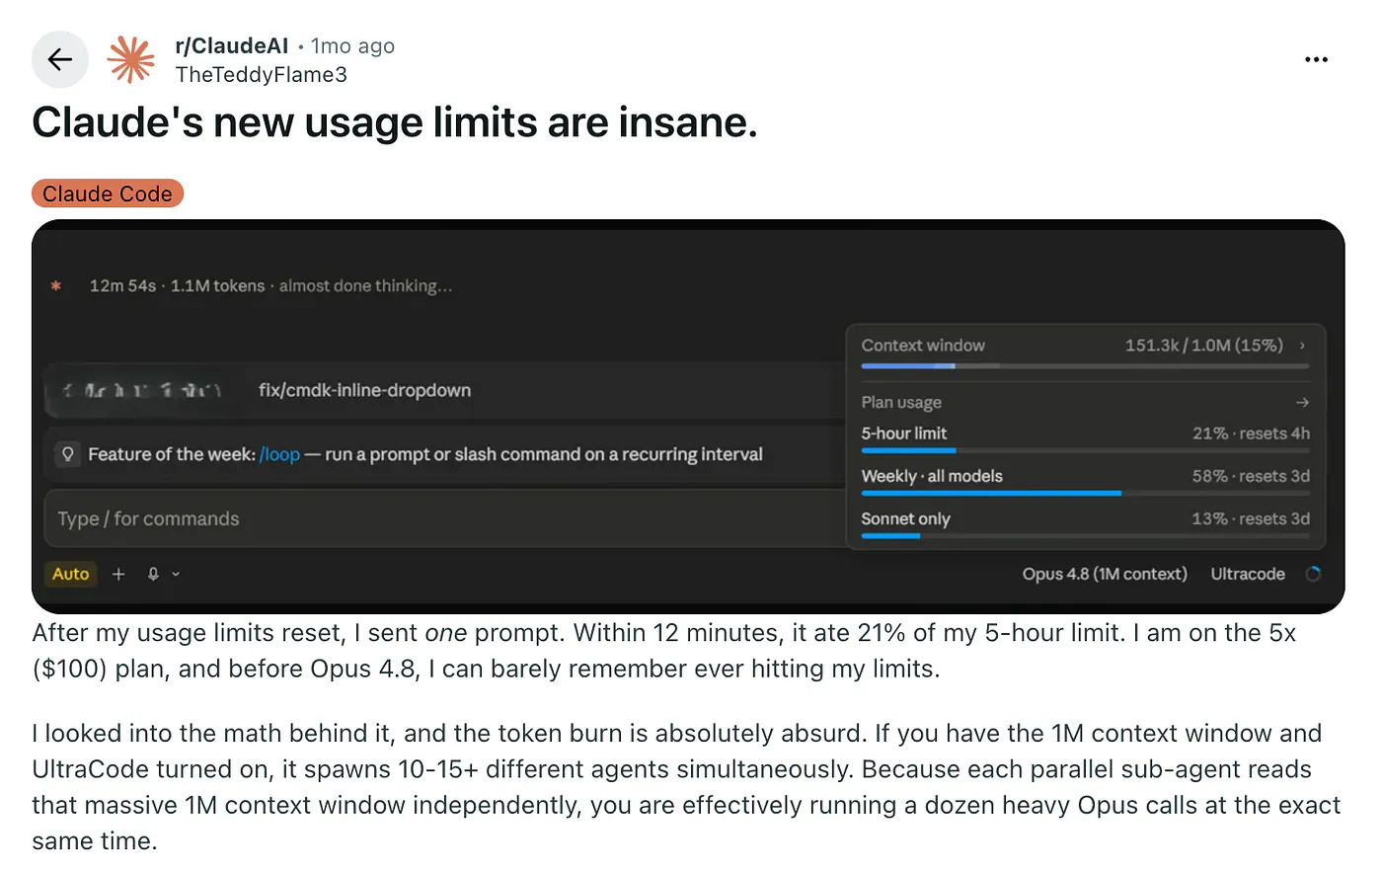The image size is (1382, 873).
Task: Toggle the Auto mode badge
Action: pyautogui.click(x=71, y=574)
